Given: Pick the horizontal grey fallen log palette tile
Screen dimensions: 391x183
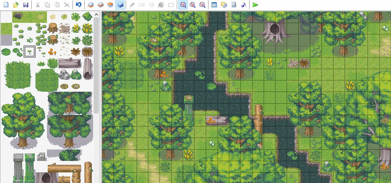Looking at the screenshot, I should coord(69,63).
